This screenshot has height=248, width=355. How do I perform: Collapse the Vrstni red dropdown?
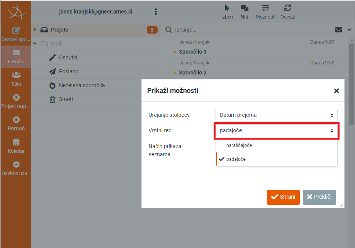pos(277,131)
